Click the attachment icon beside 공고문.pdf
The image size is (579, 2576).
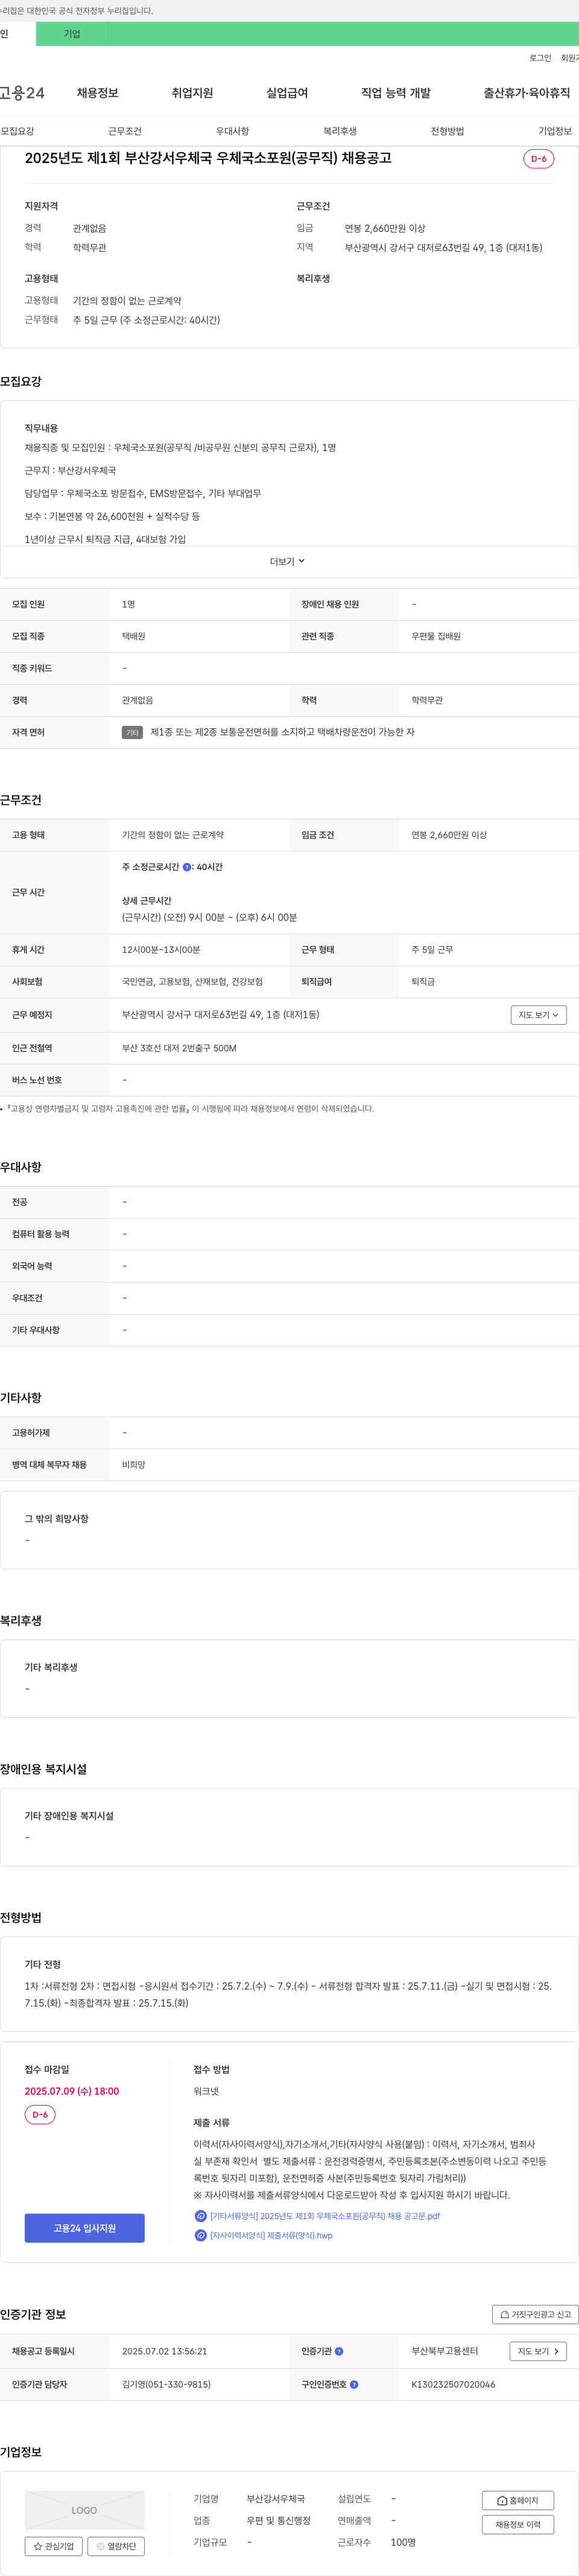pos(201,2216)
